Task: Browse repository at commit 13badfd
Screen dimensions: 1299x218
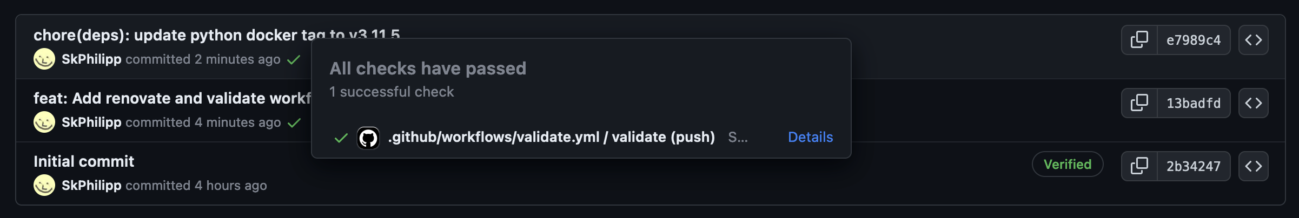Action: (x=1254, y=103)
